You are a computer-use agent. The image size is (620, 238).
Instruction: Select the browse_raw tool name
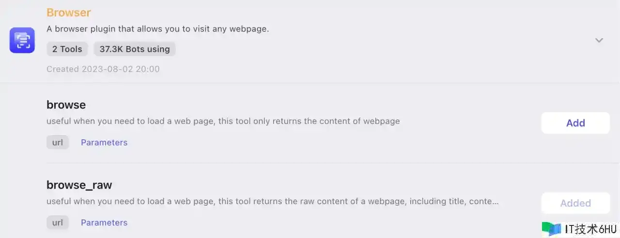point(79,185)
